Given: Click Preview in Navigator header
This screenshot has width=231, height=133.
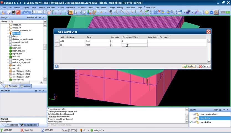Looking at the screenshot, I should pyautogui.click(x=31, y=17).
